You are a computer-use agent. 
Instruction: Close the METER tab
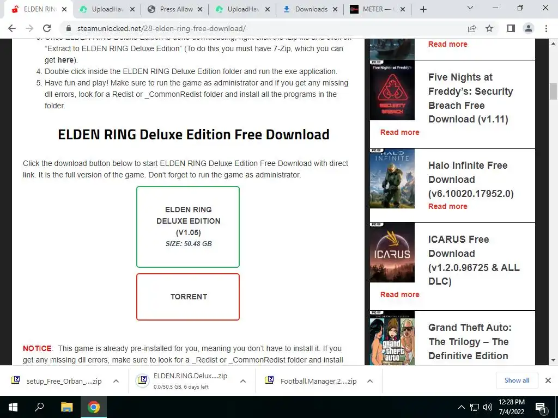(x=403, y=9)
